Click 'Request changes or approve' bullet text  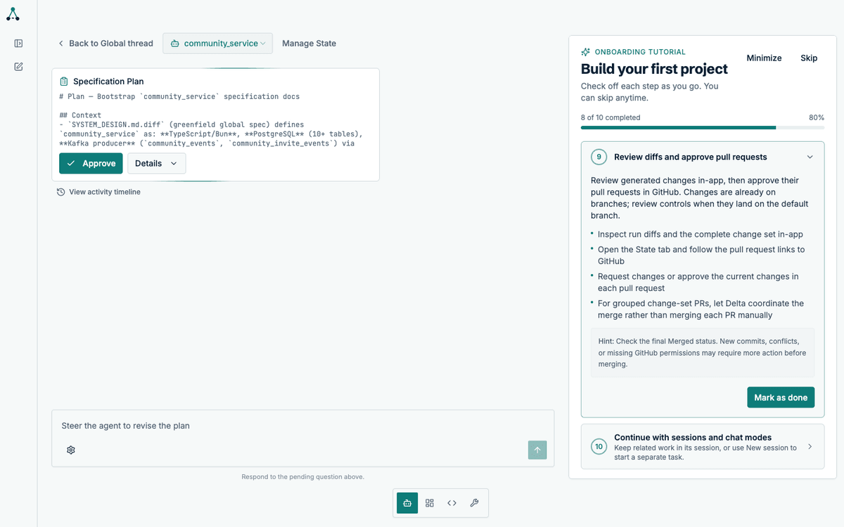[698, 282]
